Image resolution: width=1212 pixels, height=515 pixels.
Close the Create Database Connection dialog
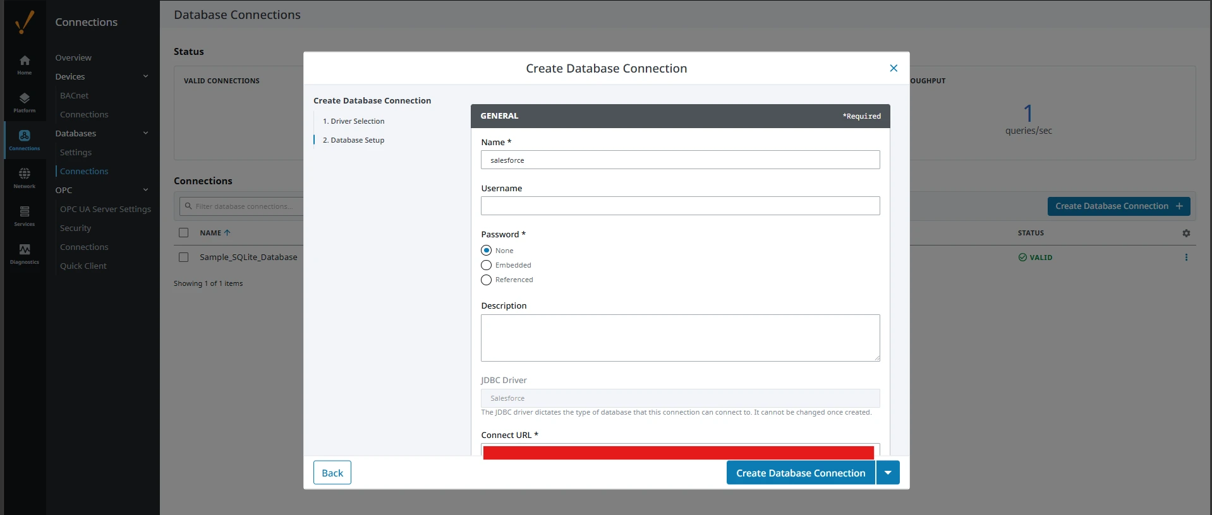(894, 68)
